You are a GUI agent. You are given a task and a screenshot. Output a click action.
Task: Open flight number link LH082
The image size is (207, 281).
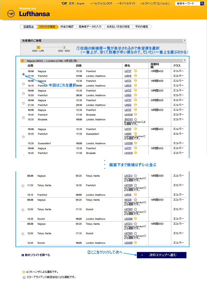(x=128, y=134)
